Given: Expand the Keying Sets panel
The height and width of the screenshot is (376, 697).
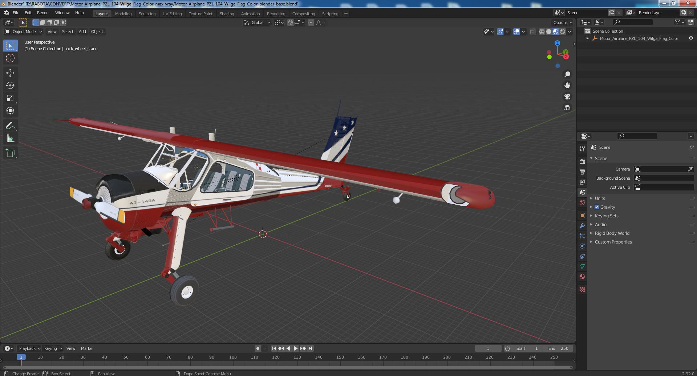Looking at the screenshot, I should [606, 216].
